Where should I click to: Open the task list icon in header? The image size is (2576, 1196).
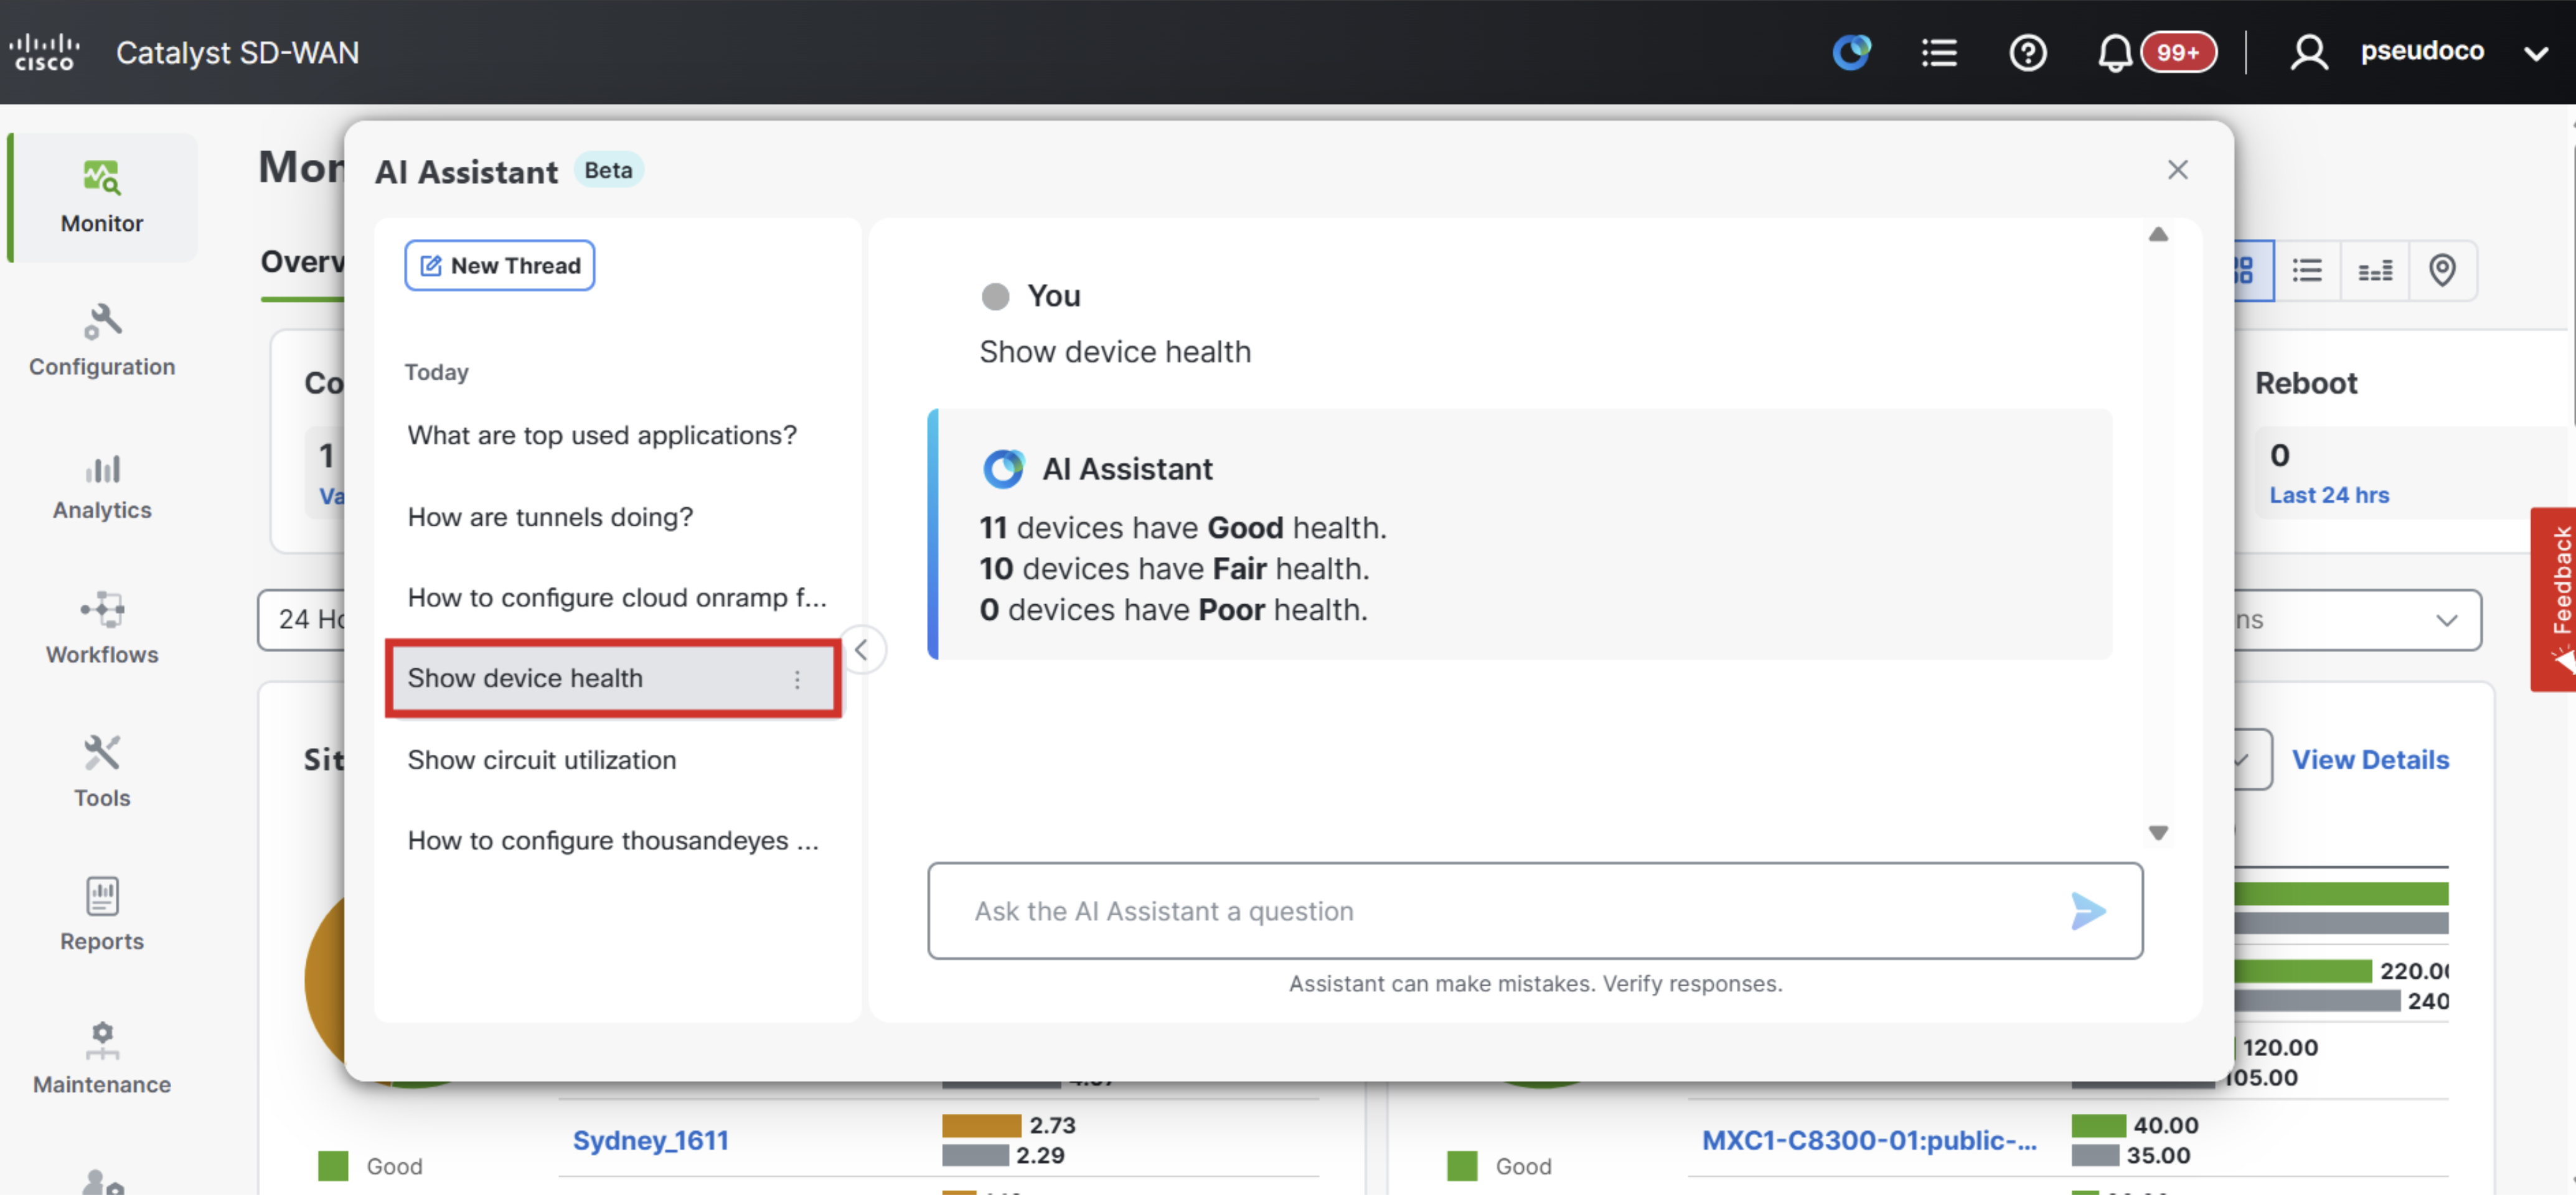[1939, 52]
